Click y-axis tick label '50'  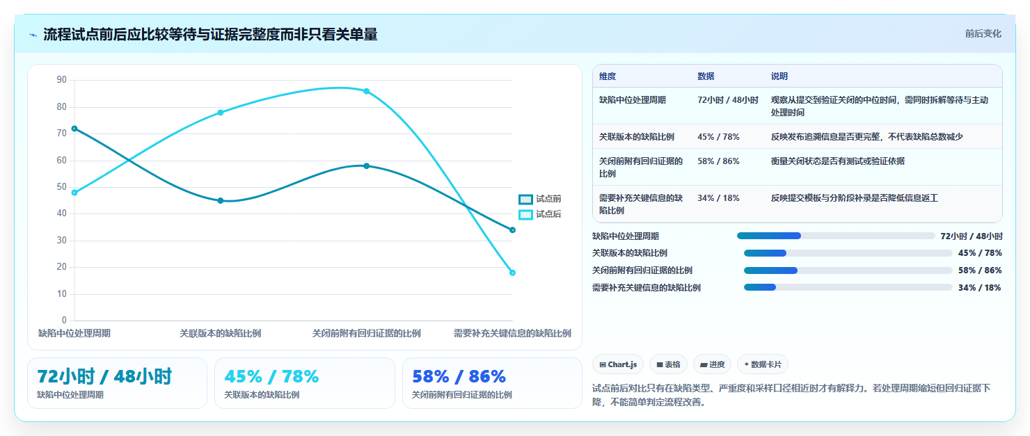click(x=61, y=187)
